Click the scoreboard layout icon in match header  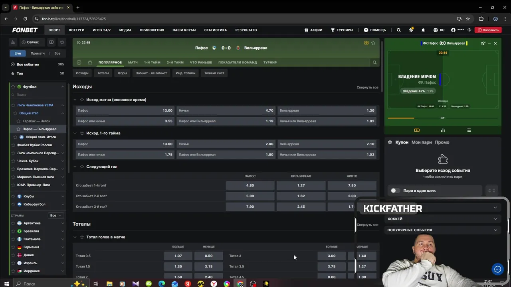pos(366,43)
